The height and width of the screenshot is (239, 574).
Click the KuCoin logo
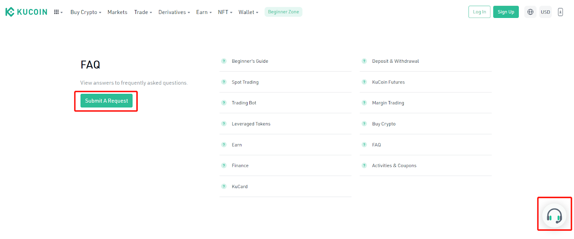click(x=27, y=12)
